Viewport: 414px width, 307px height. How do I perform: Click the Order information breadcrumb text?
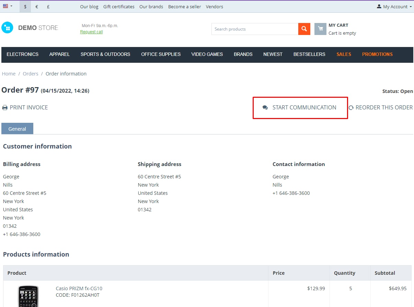pos(66,74)
